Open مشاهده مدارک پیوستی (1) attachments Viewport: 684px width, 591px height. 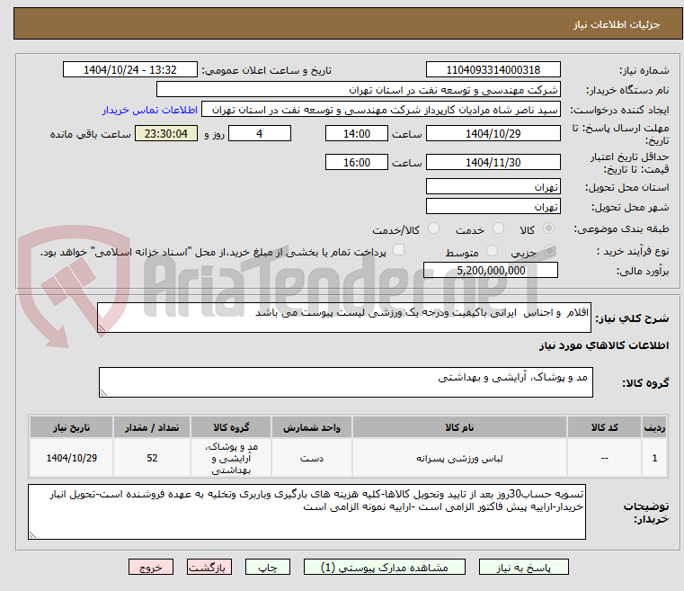pos(385,567)
